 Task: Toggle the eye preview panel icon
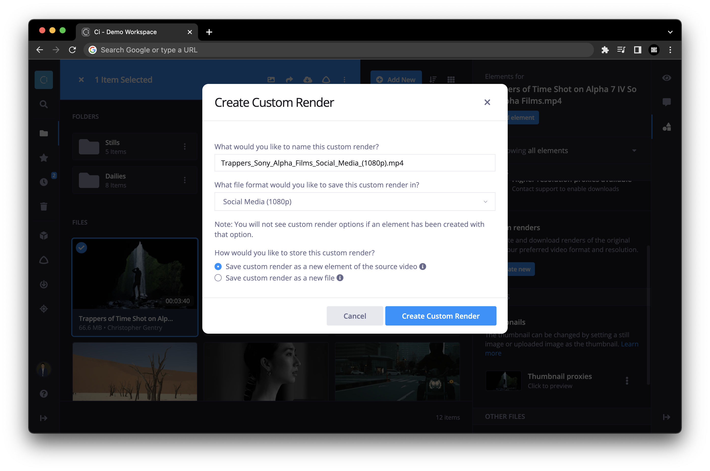[x=666, y=78]
